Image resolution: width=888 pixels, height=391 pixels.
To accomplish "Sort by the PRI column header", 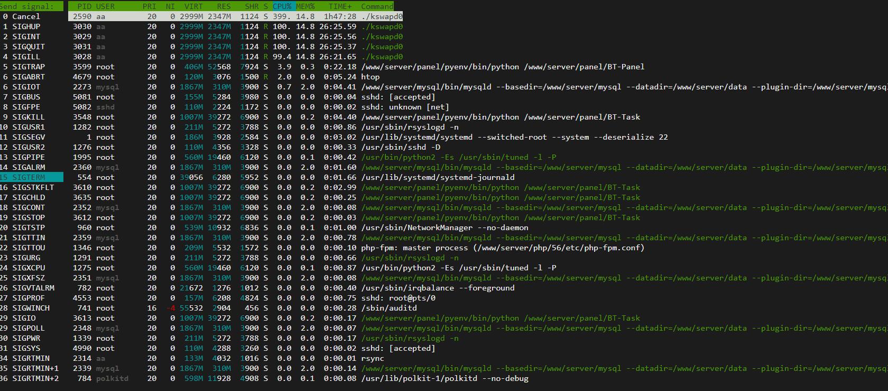I will [x=150, y=6].
